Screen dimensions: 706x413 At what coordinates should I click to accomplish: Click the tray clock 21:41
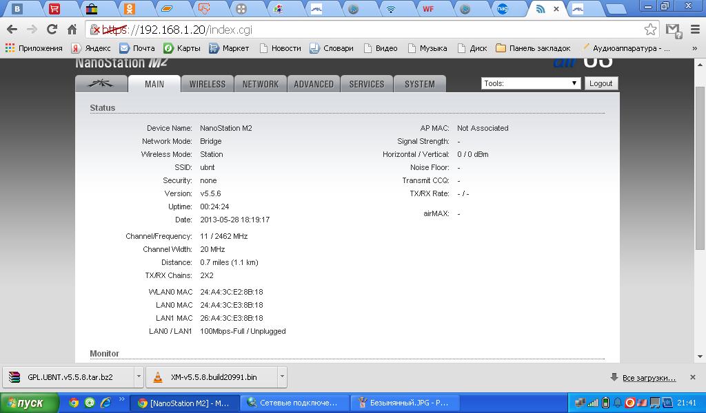point(687,403)
